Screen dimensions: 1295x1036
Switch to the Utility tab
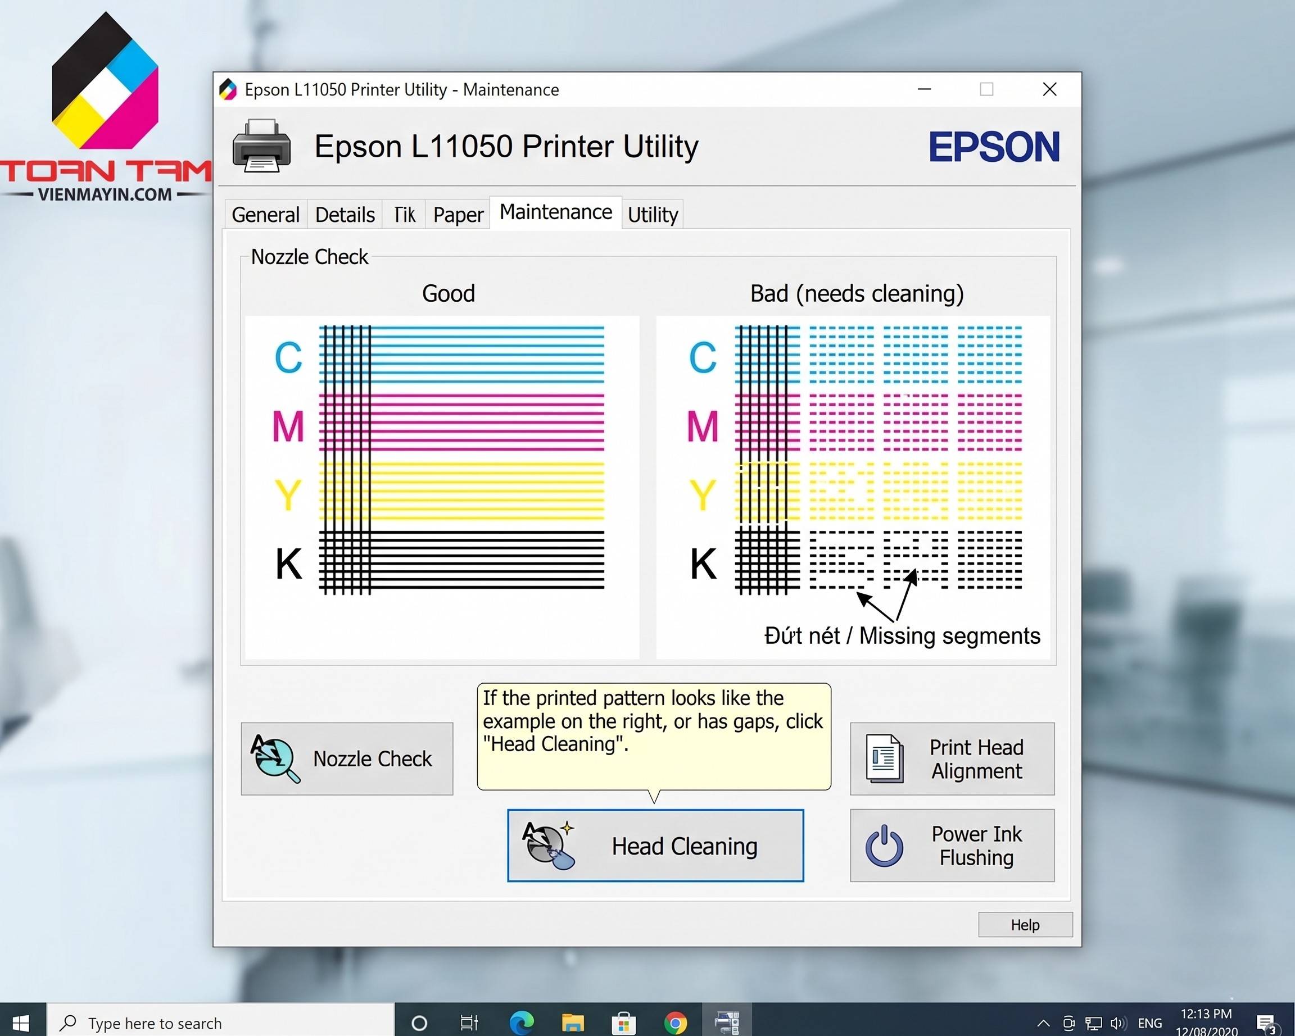653,214
